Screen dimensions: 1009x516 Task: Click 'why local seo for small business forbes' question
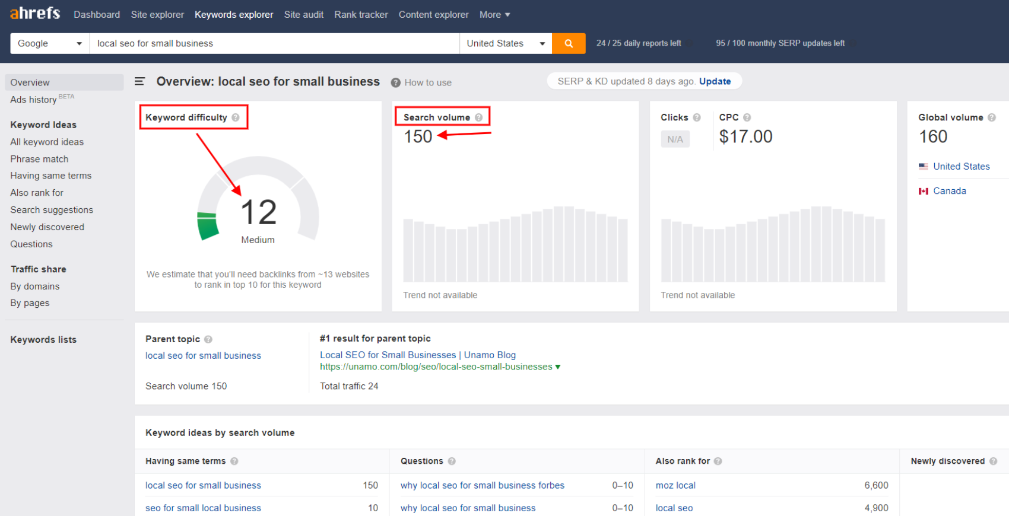(483, 486)
